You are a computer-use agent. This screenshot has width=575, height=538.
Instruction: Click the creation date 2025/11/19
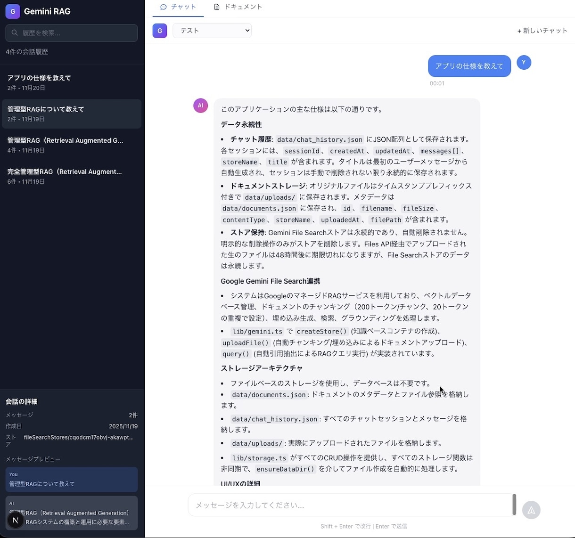(x=123, y=426)
